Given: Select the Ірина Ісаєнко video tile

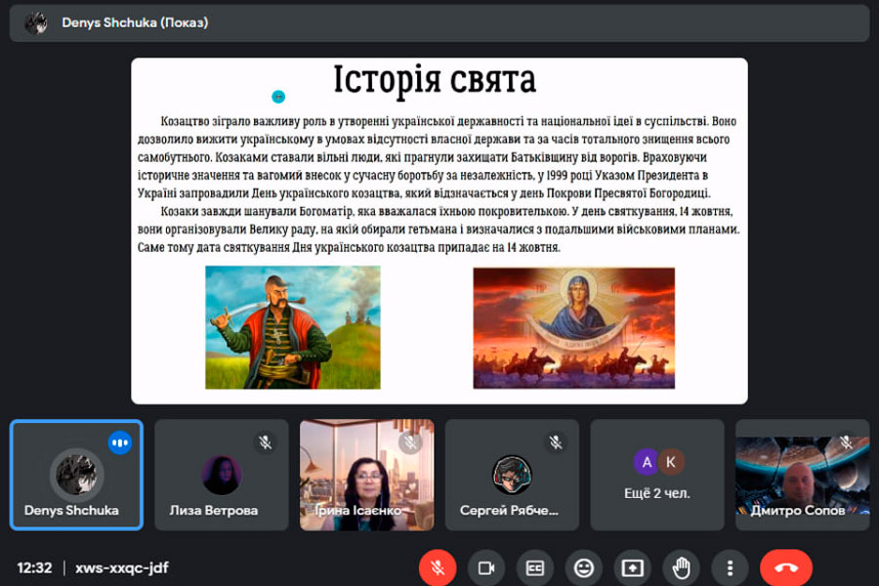Looking at the screenshot, I should coord(366,475).
